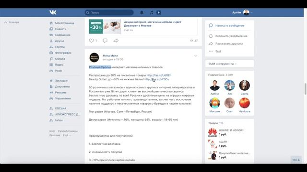Click the Управление icon in sidebar
The image size is (307, 172).
[51, 98]
